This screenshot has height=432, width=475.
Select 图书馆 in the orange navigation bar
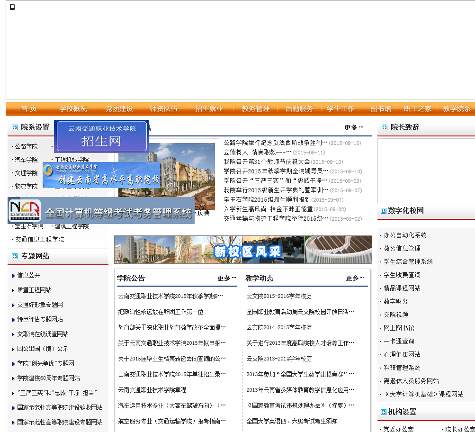pyautogui.click(x=381, y=109)
